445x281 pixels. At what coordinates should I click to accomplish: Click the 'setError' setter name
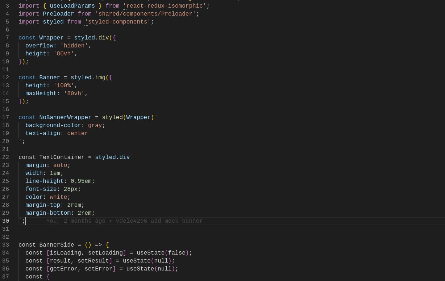[x=99, y=269]
